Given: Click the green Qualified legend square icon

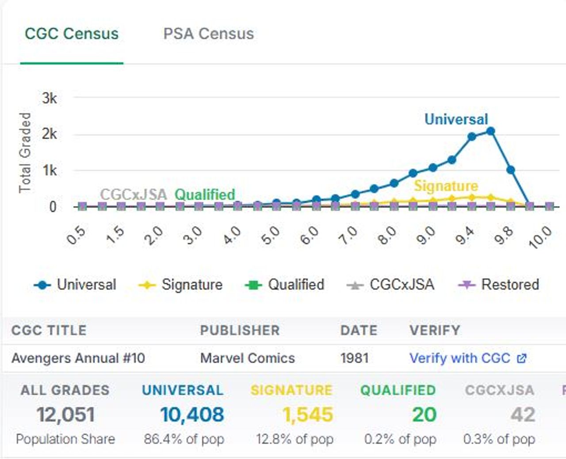Looking at the screenshot, I should 253,285.
